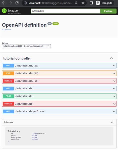Image resolution: width=118 pixels, height=150 pixels.
Task: Collapse the Schemas section chevron
Action: pos(112,122)
